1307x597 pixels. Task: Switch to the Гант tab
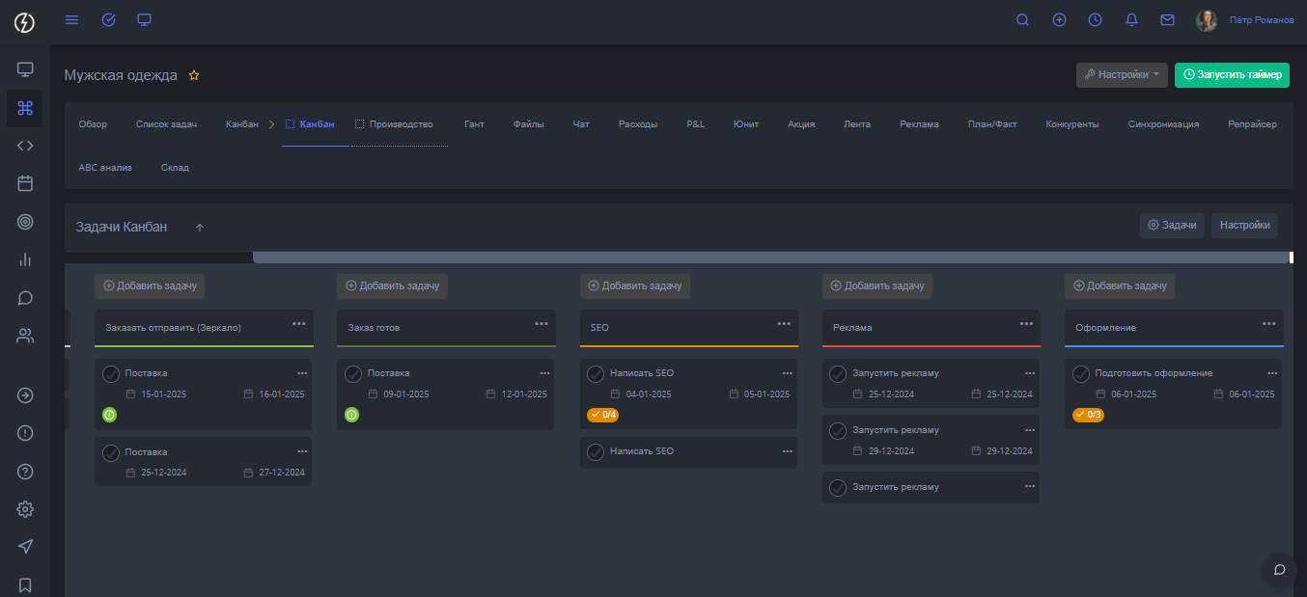coord(474,124)
